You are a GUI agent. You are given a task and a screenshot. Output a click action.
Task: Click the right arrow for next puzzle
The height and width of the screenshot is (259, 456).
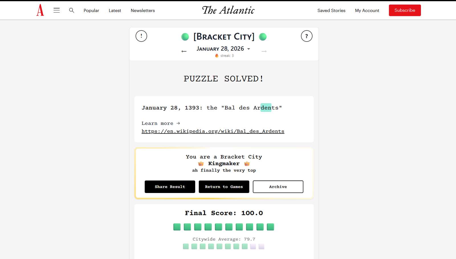264,51
